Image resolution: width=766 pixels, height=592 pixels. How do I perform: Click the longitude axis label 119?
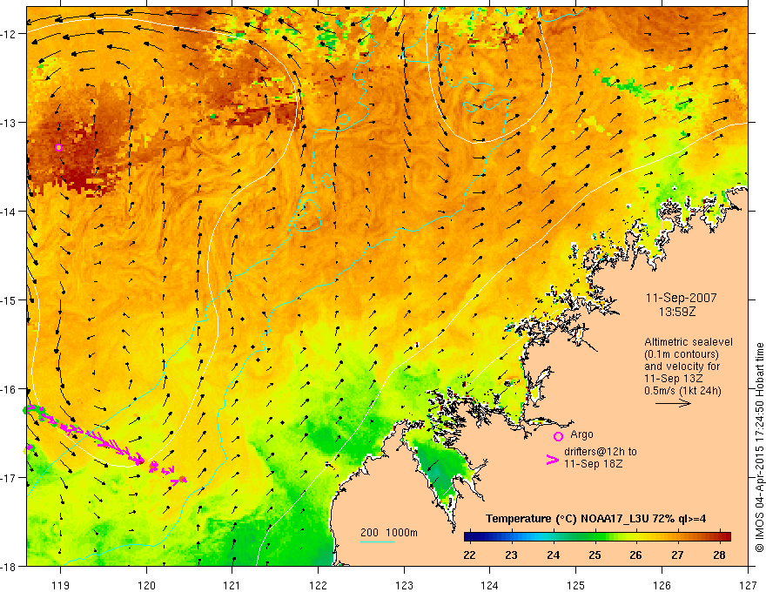(x=61, y=585)
